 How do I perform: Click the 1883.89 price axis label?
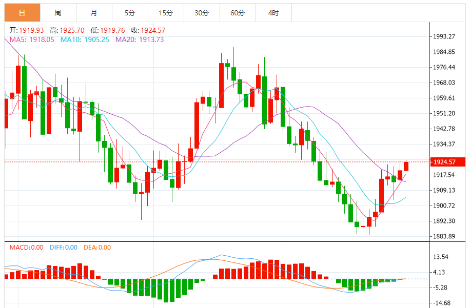click(444, 236)
